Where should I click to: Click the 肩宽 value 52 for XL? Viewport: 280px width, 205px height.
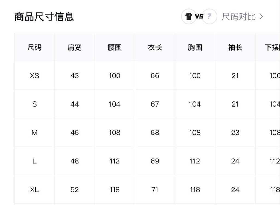pyautogui.click(x=75, y=189)
